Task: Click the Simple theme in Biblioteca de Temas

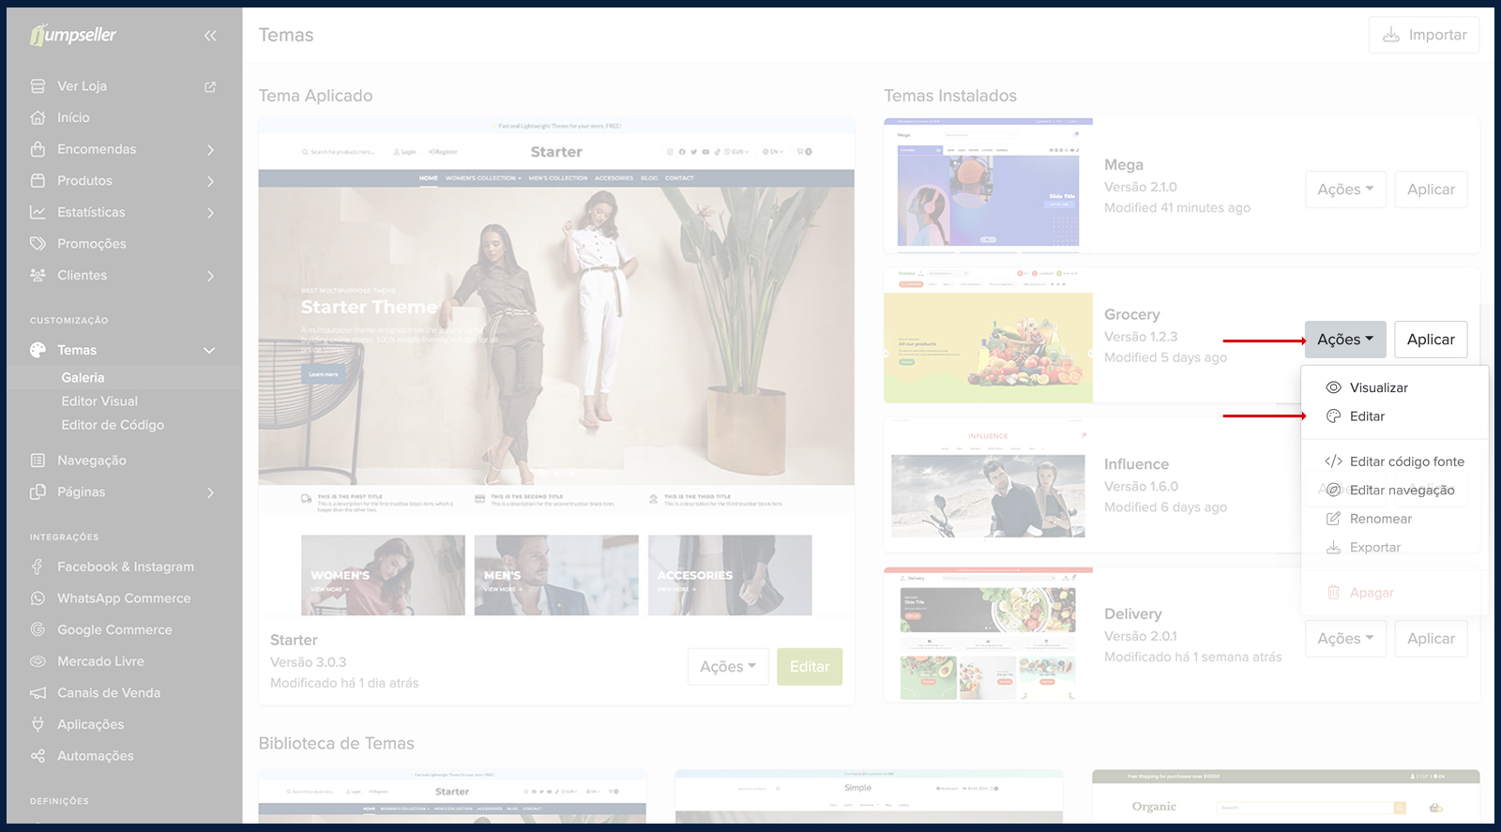Action: (x=870, y=797)
